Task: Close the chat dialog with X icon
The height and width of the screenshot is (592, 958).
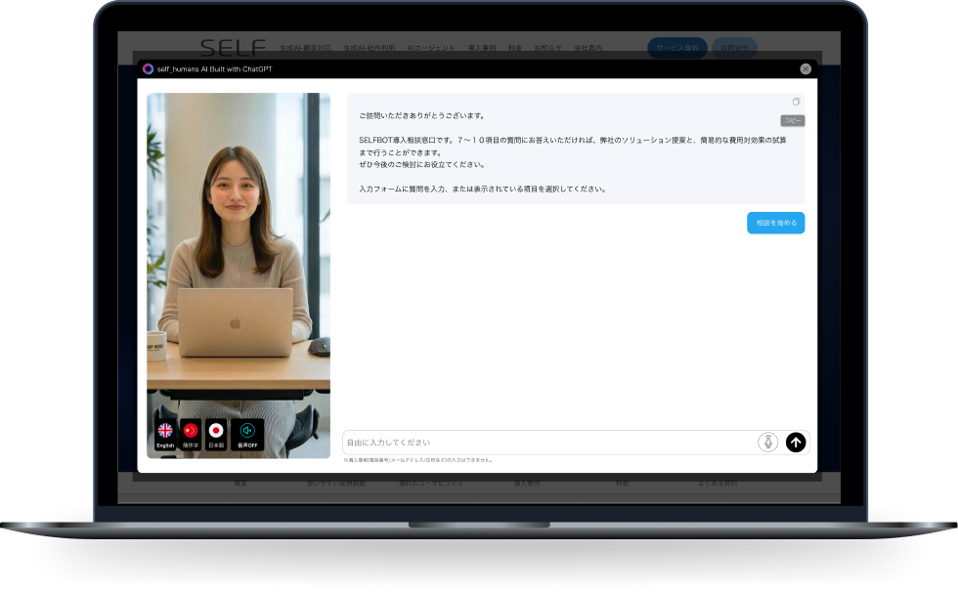Action: click(x=806, y=69)
